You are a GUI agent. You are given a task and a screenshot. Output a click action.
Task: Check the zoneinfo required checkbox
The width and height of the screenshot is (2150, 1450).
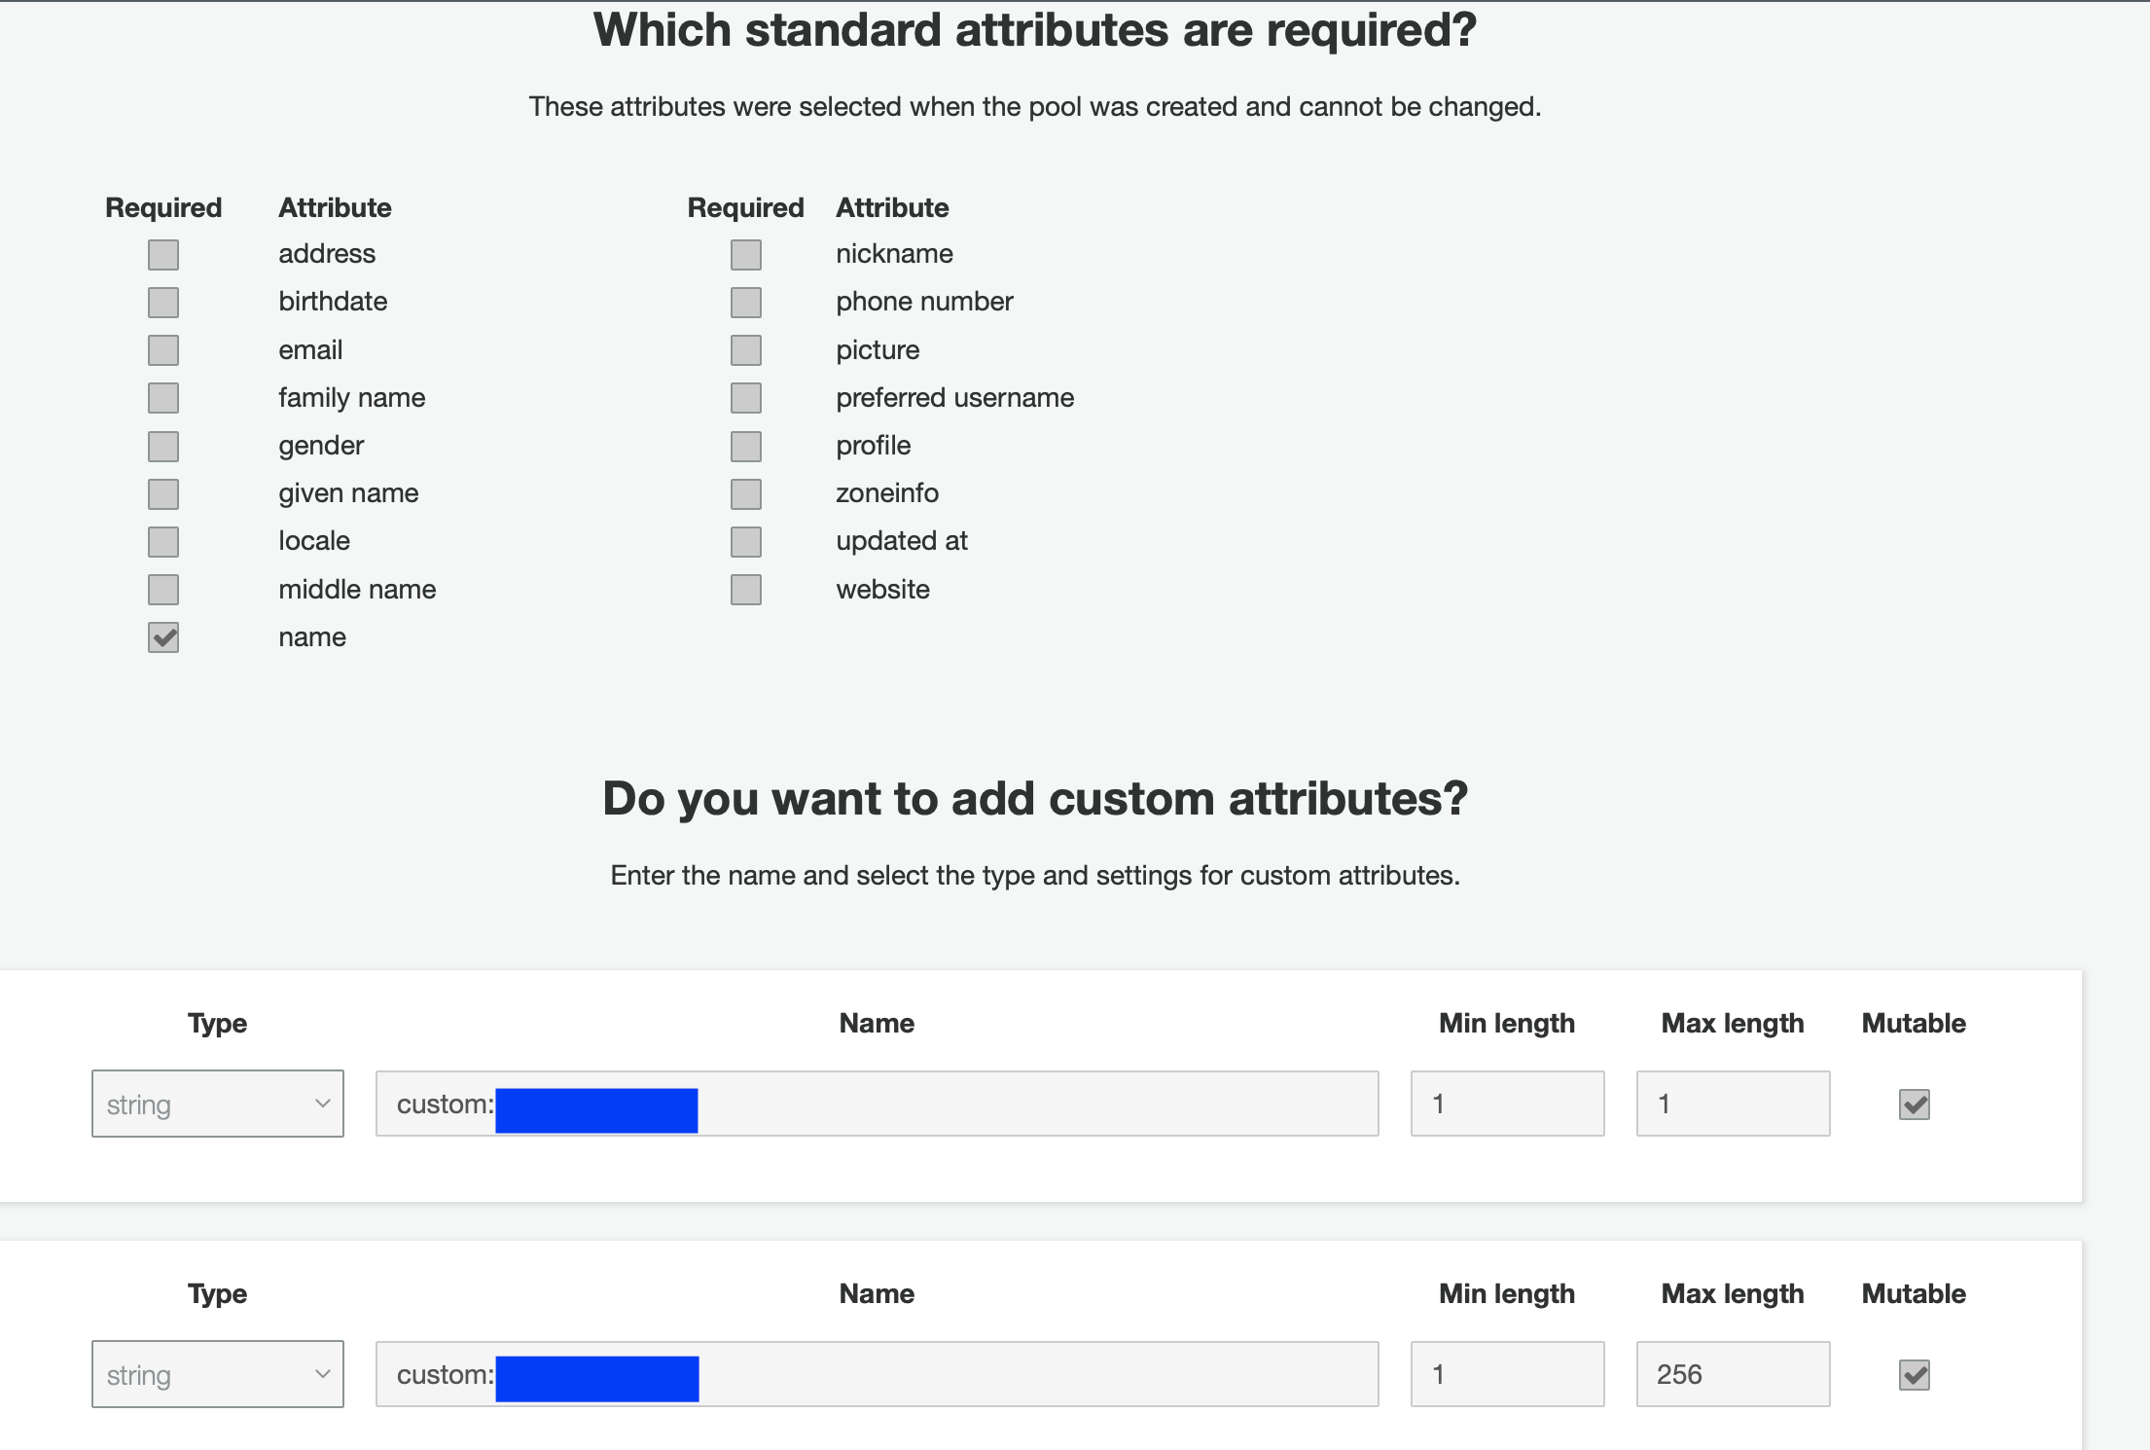point(745,493)
